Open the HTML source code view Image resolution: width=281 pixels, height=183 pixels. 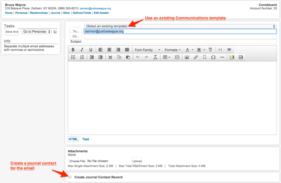[x=220, y=50]
